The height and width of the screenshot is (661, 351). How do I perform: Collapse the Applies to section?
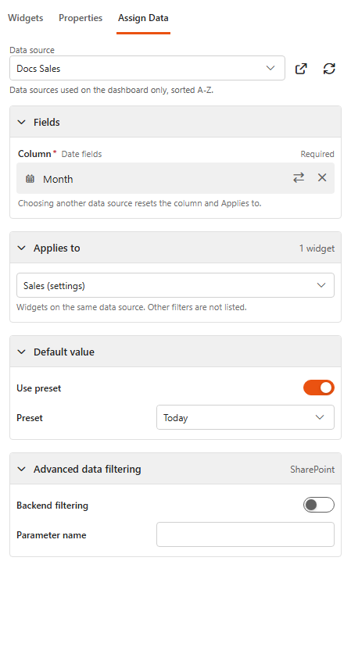pos(22,248)
